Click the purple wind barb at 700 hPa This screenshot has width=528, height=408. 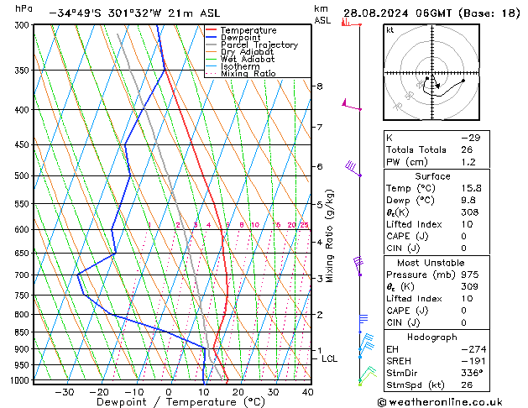click(358, 266)
